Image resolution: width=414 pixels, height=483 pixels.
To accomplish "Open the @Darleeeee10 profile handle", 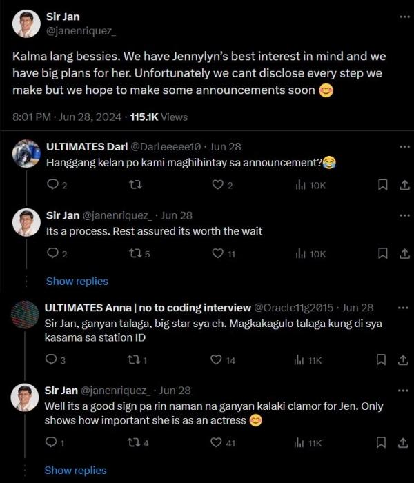I will [x=166, y=146].
